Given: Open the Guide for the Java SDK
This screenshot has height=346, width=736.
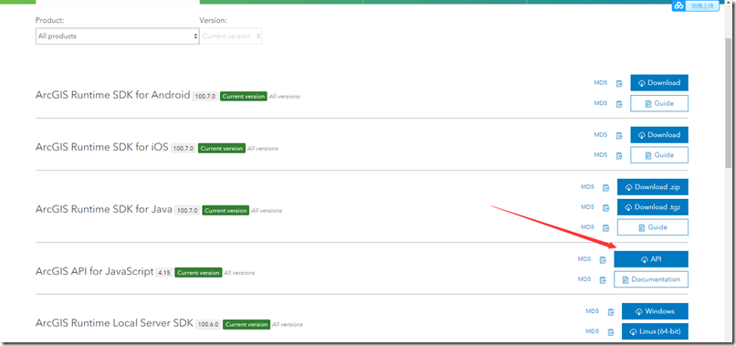Looking at the screenshot, I should (x=653, y=227).
